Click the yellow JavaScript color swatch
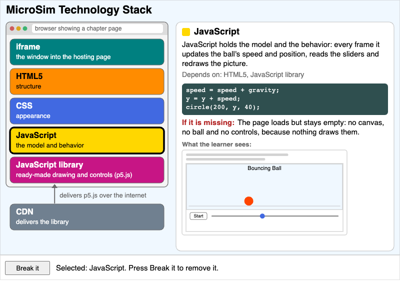This screenshot has width=400, height=281. (x=186, y=32)
